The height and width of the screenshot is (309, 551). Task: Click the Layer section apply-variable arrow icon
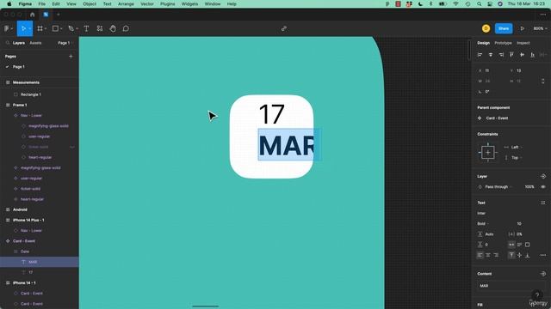543,176
